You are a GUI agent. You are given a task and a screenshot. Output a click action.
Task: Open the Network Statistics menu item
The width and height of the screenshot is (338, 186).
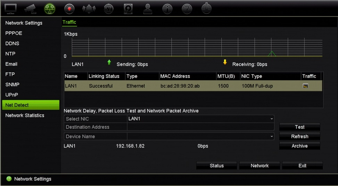(x=25, y=115)
